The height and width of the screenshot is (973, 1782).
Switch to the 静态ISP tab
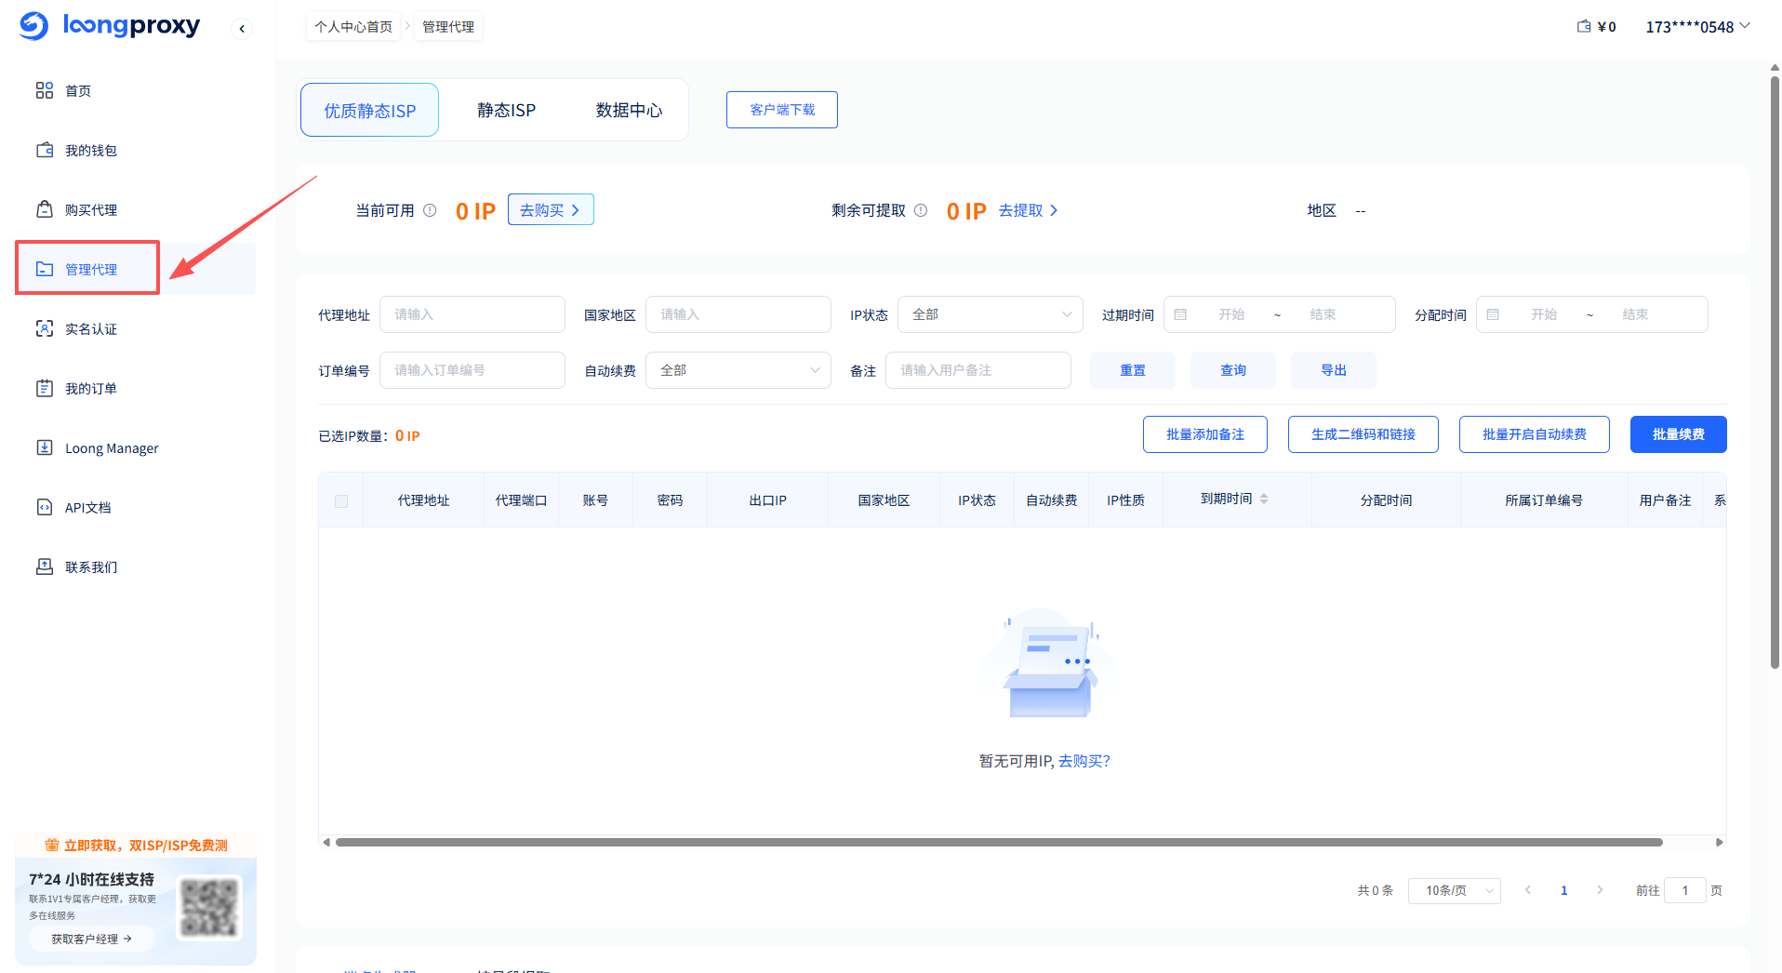[x=506, y=110]
